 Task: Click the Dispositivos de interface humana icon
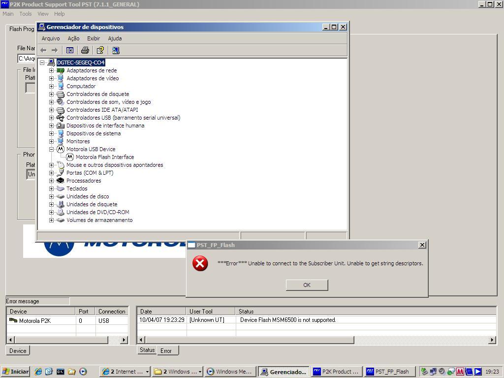(x=61, y=126)
